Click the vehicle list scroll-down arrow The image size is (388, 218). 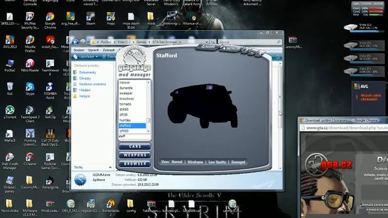click(149, 131)
